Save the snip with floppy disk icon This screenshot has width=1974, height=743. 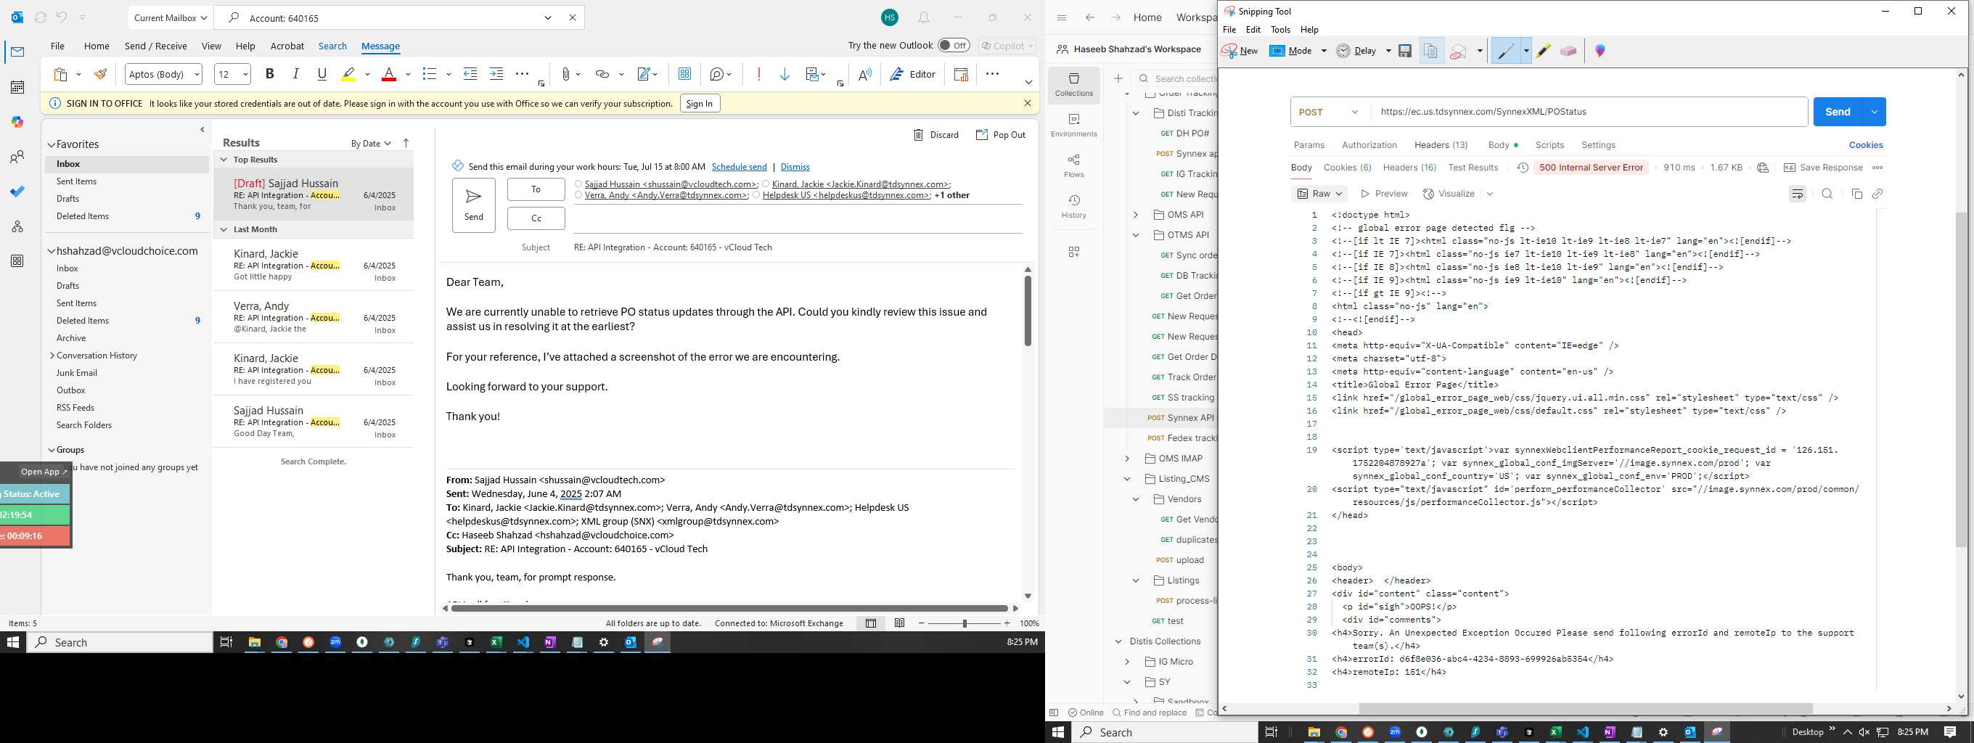pyautogui.click(x=1404, y=52)
